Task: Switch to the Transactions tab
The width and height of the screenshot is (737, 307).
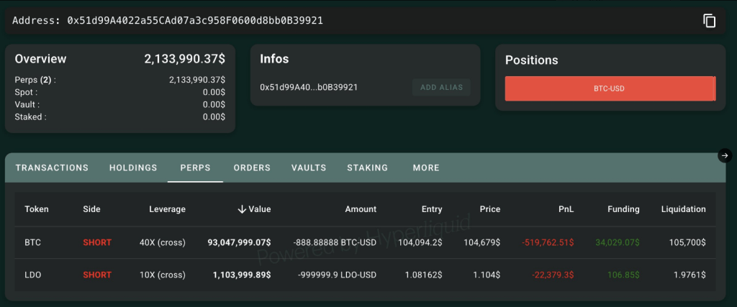Action: coord(52,168)
